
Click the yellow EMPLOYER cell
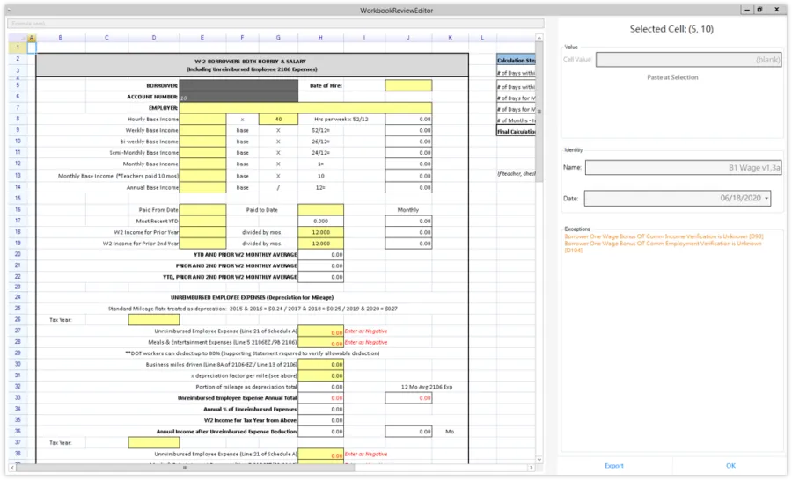tap(305, 107)
